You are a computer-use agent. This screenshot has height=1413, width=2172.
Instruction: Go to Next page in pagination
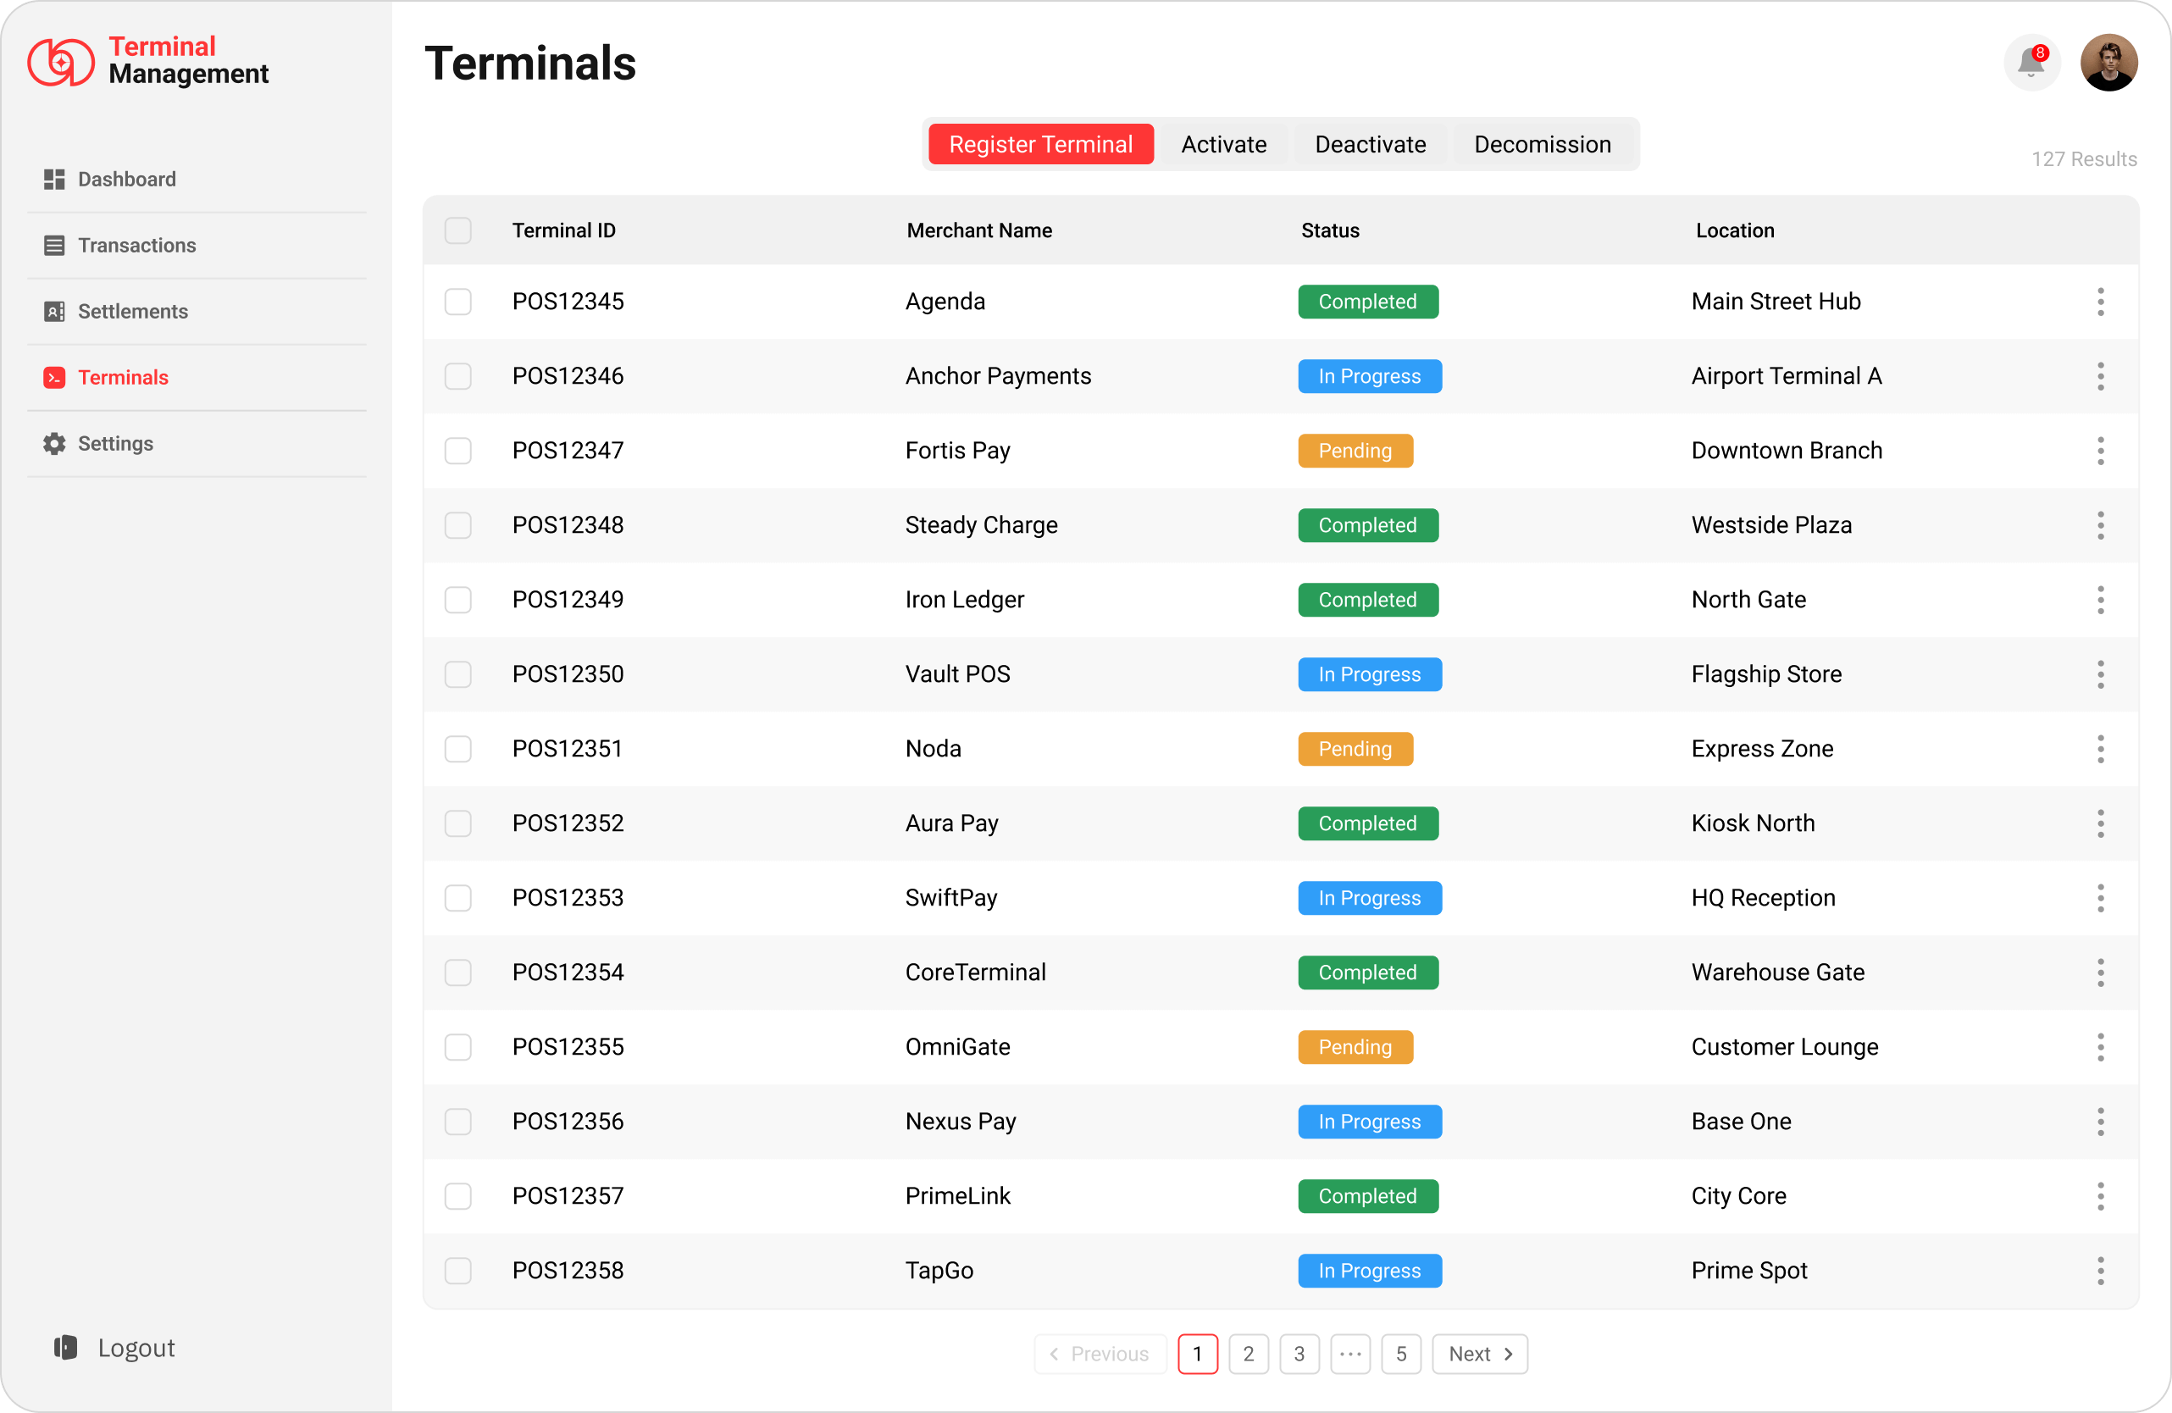[x=1479, y=1354]
